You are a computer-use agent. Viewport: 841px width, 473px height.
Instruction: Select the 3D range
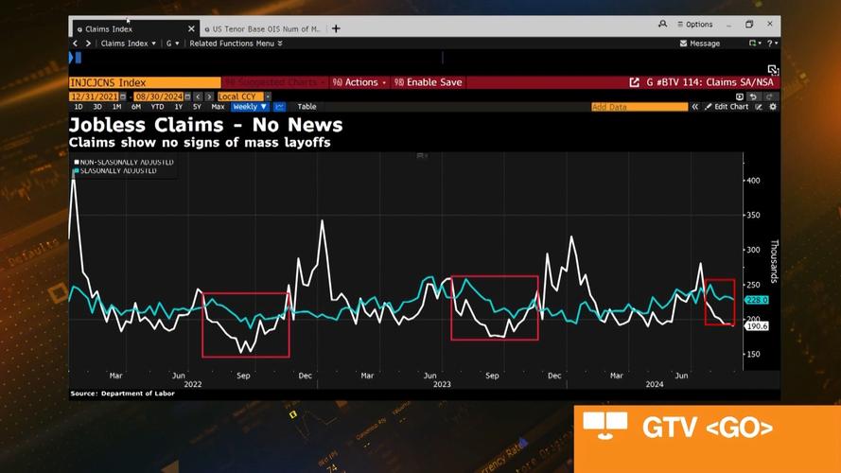pyautogui.click(x=97, y=107)
